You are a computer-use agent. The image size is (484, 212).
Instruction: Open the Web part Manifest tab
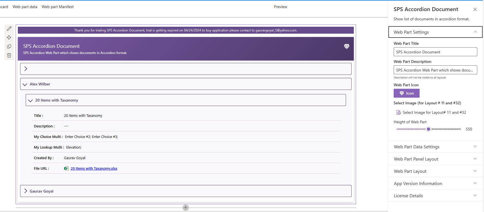pyautogui.click(x=58, y=7)
